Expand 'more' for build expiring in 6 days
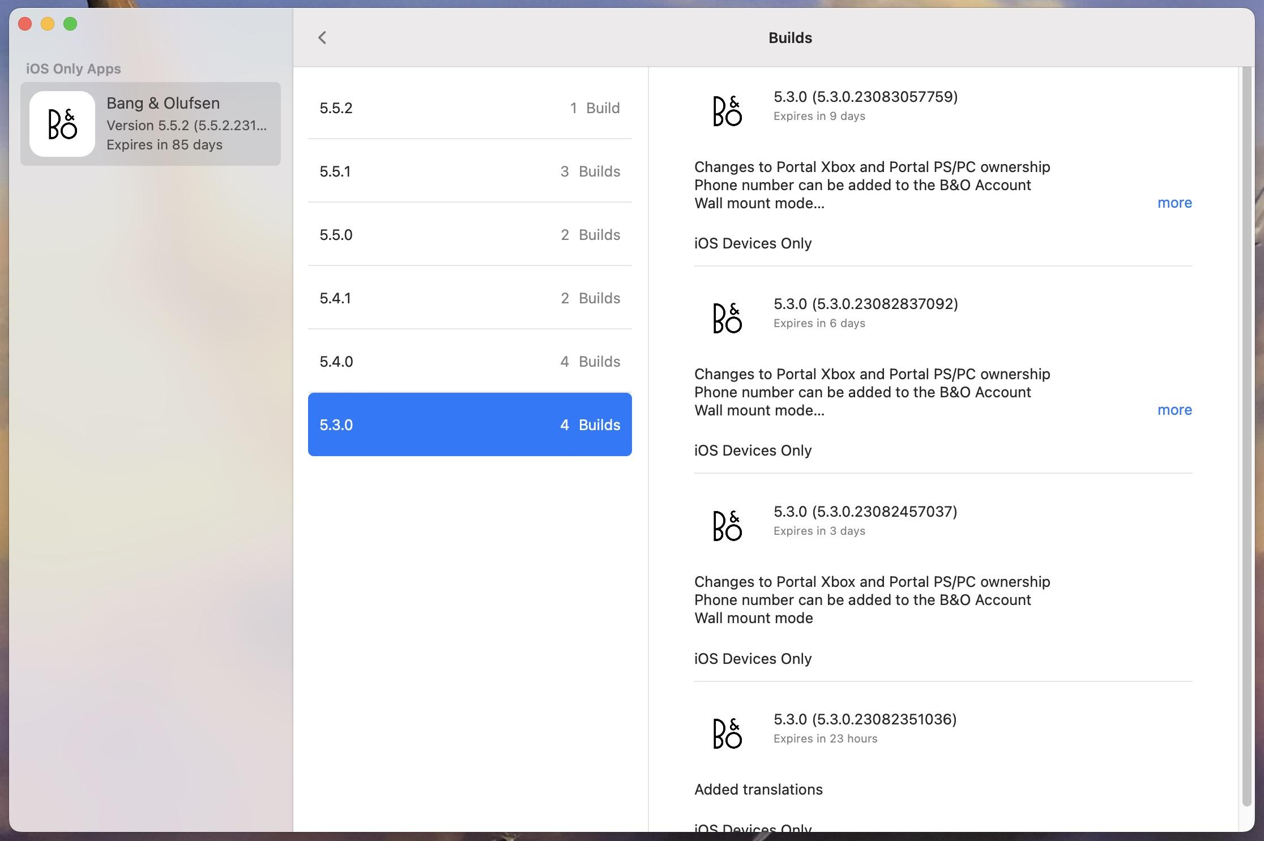Viewport: 1264px width, 841px height. tap(1175, 410)
